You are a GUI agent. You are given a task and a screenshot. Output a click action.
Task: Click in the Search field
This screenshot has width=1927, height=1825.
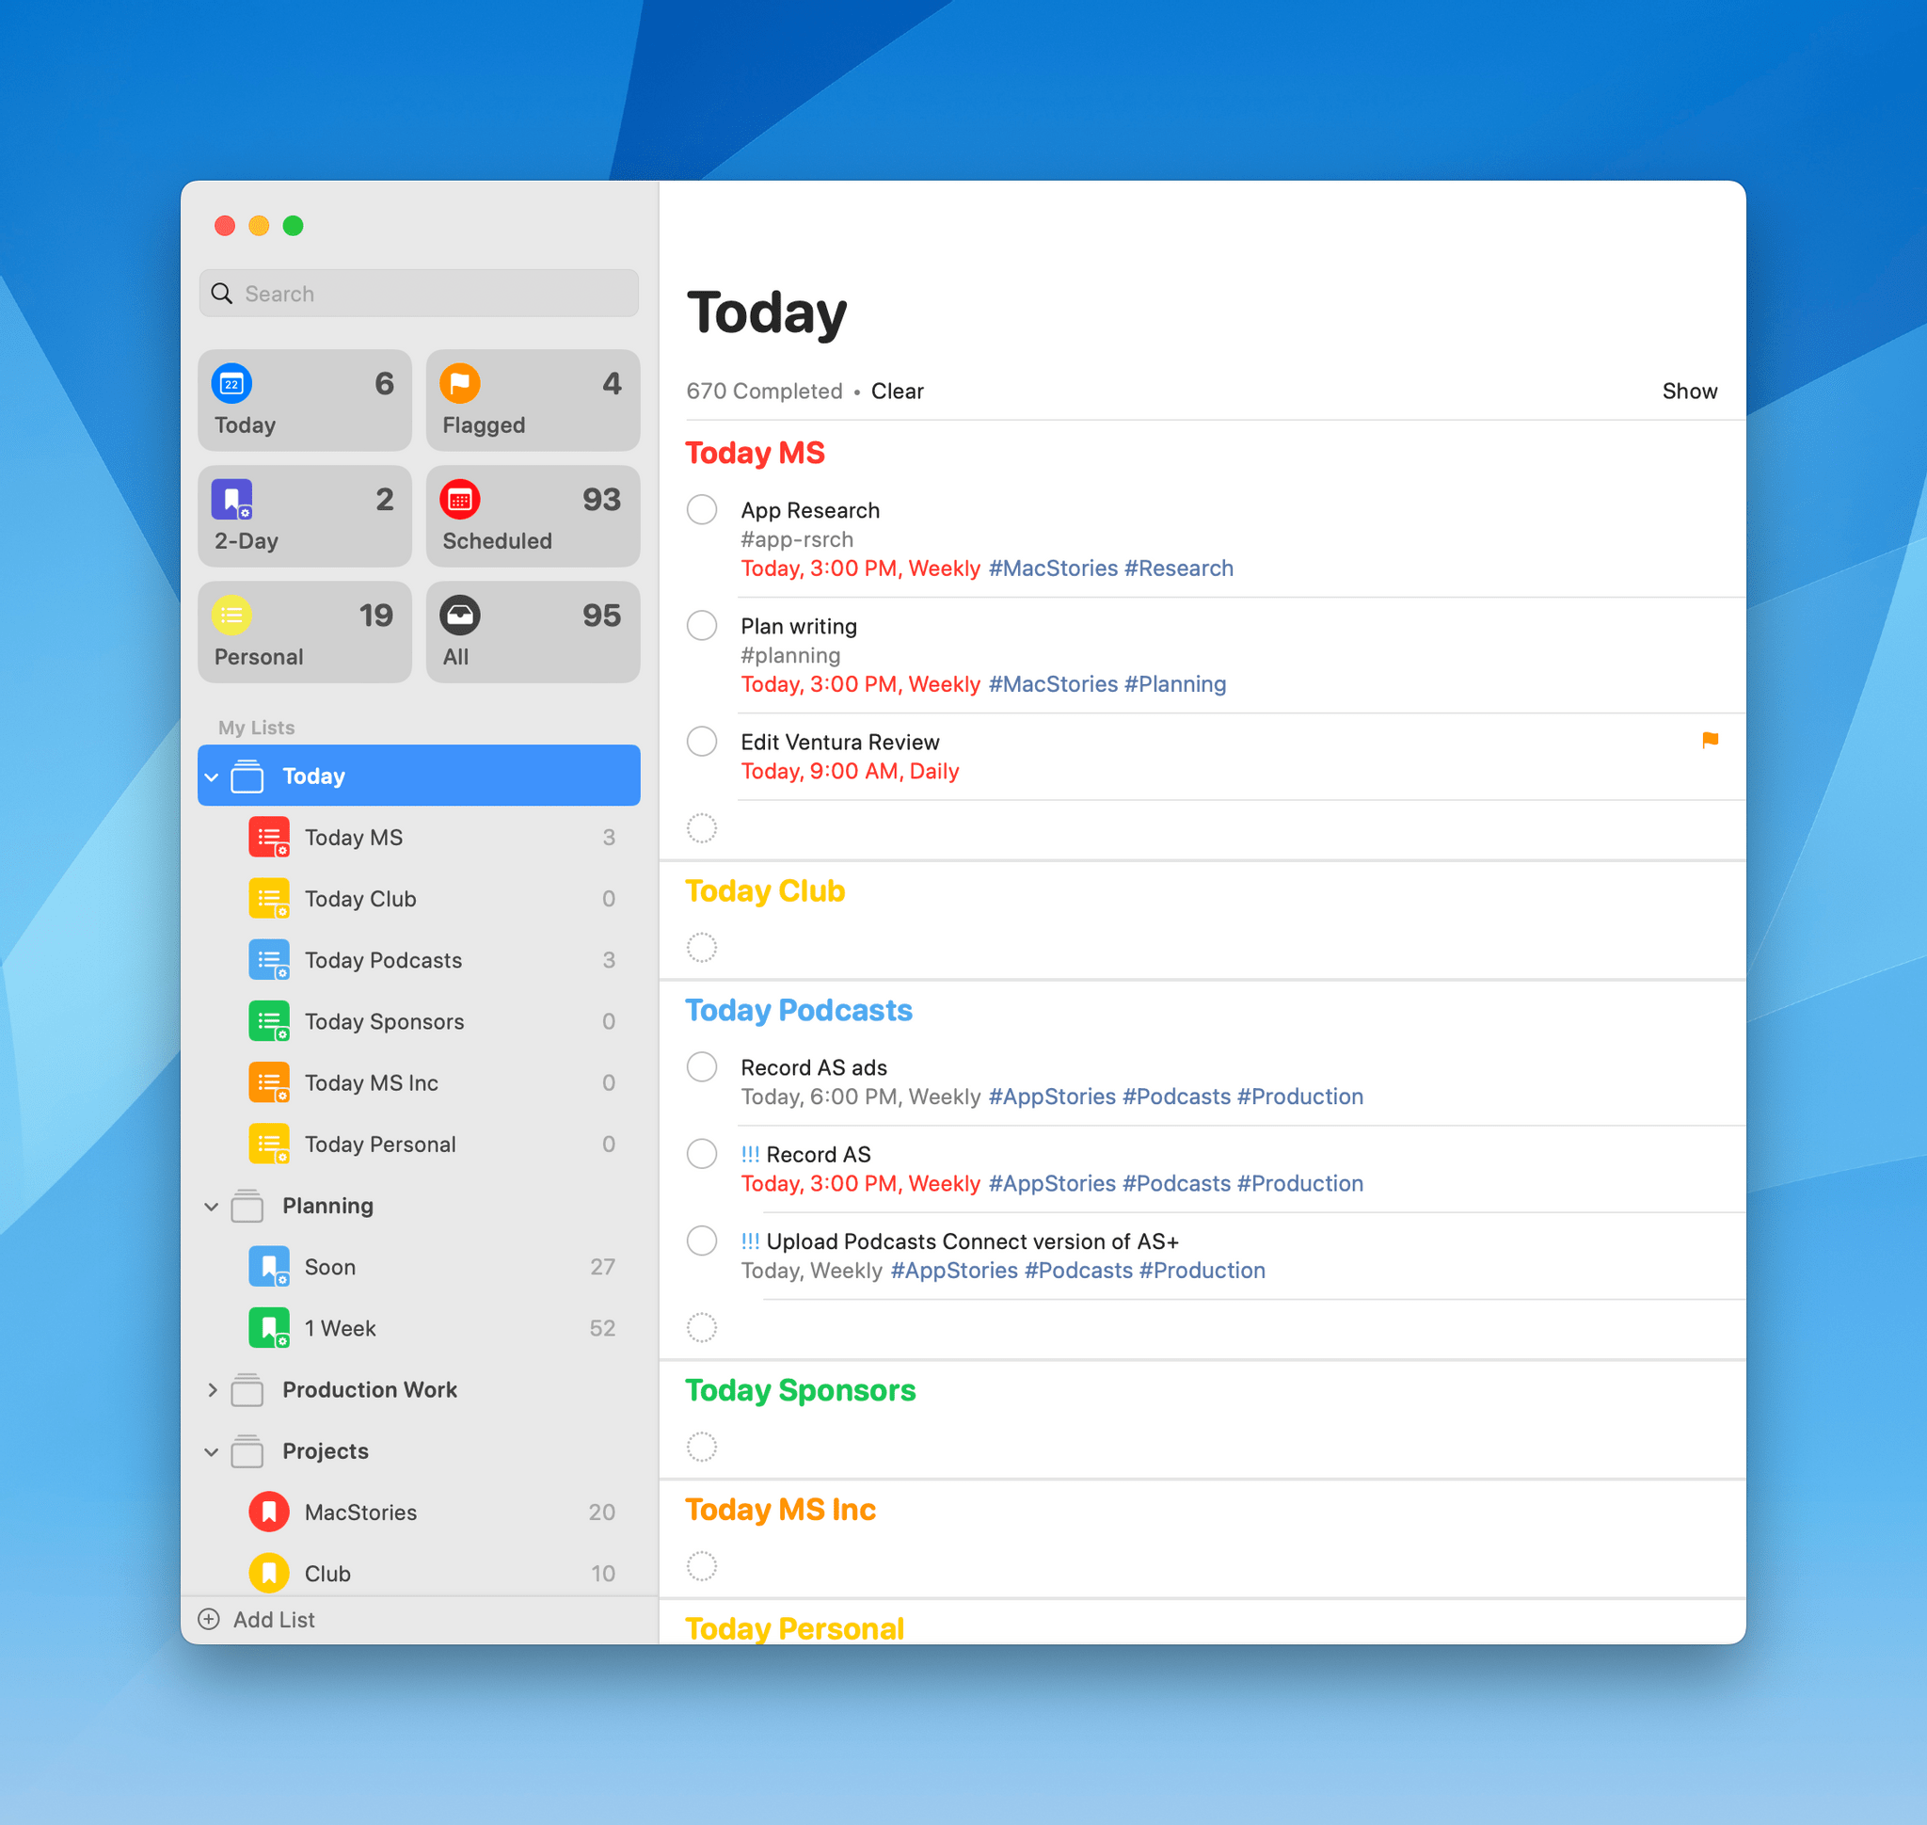coord(419,294)
